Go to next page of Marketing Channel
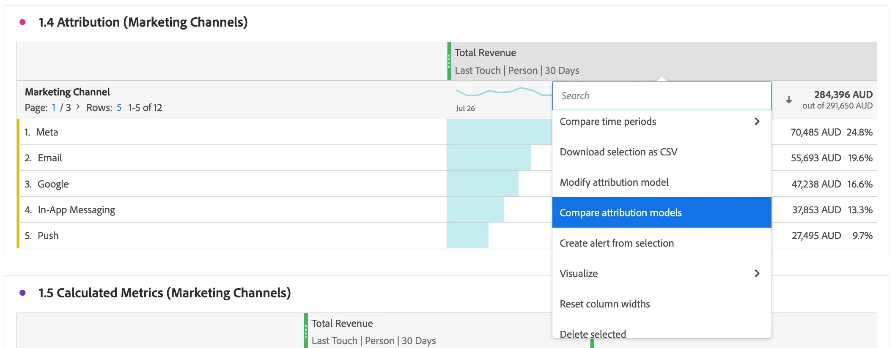 [x=78, y=107]
